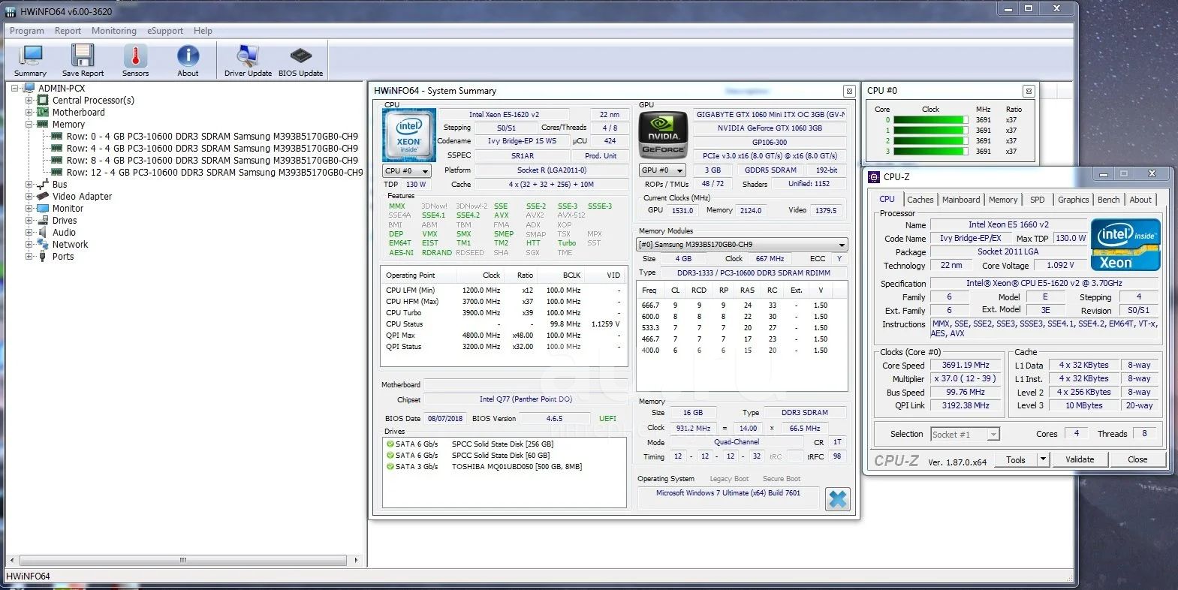Click the Audio speaker tree icon

click(x=43, y=232)
